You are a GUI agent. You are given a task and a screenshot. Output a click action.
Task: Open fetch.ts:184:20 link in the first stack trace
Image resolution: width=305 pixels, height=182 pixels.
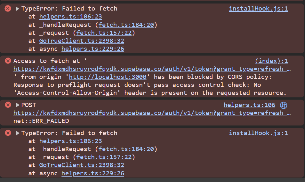[x=126, y=25]
